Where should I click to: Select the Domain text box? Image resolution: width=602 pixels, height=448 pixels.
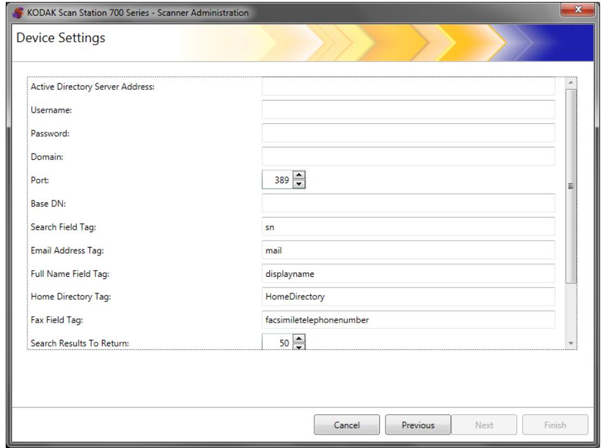408,157
